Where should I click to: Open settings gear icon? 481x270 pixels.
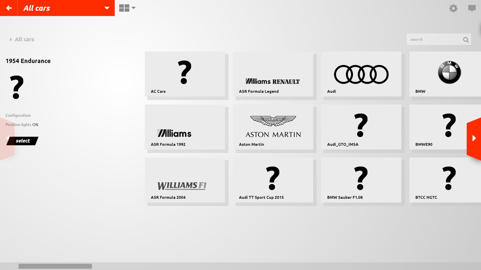pos(453,8)
